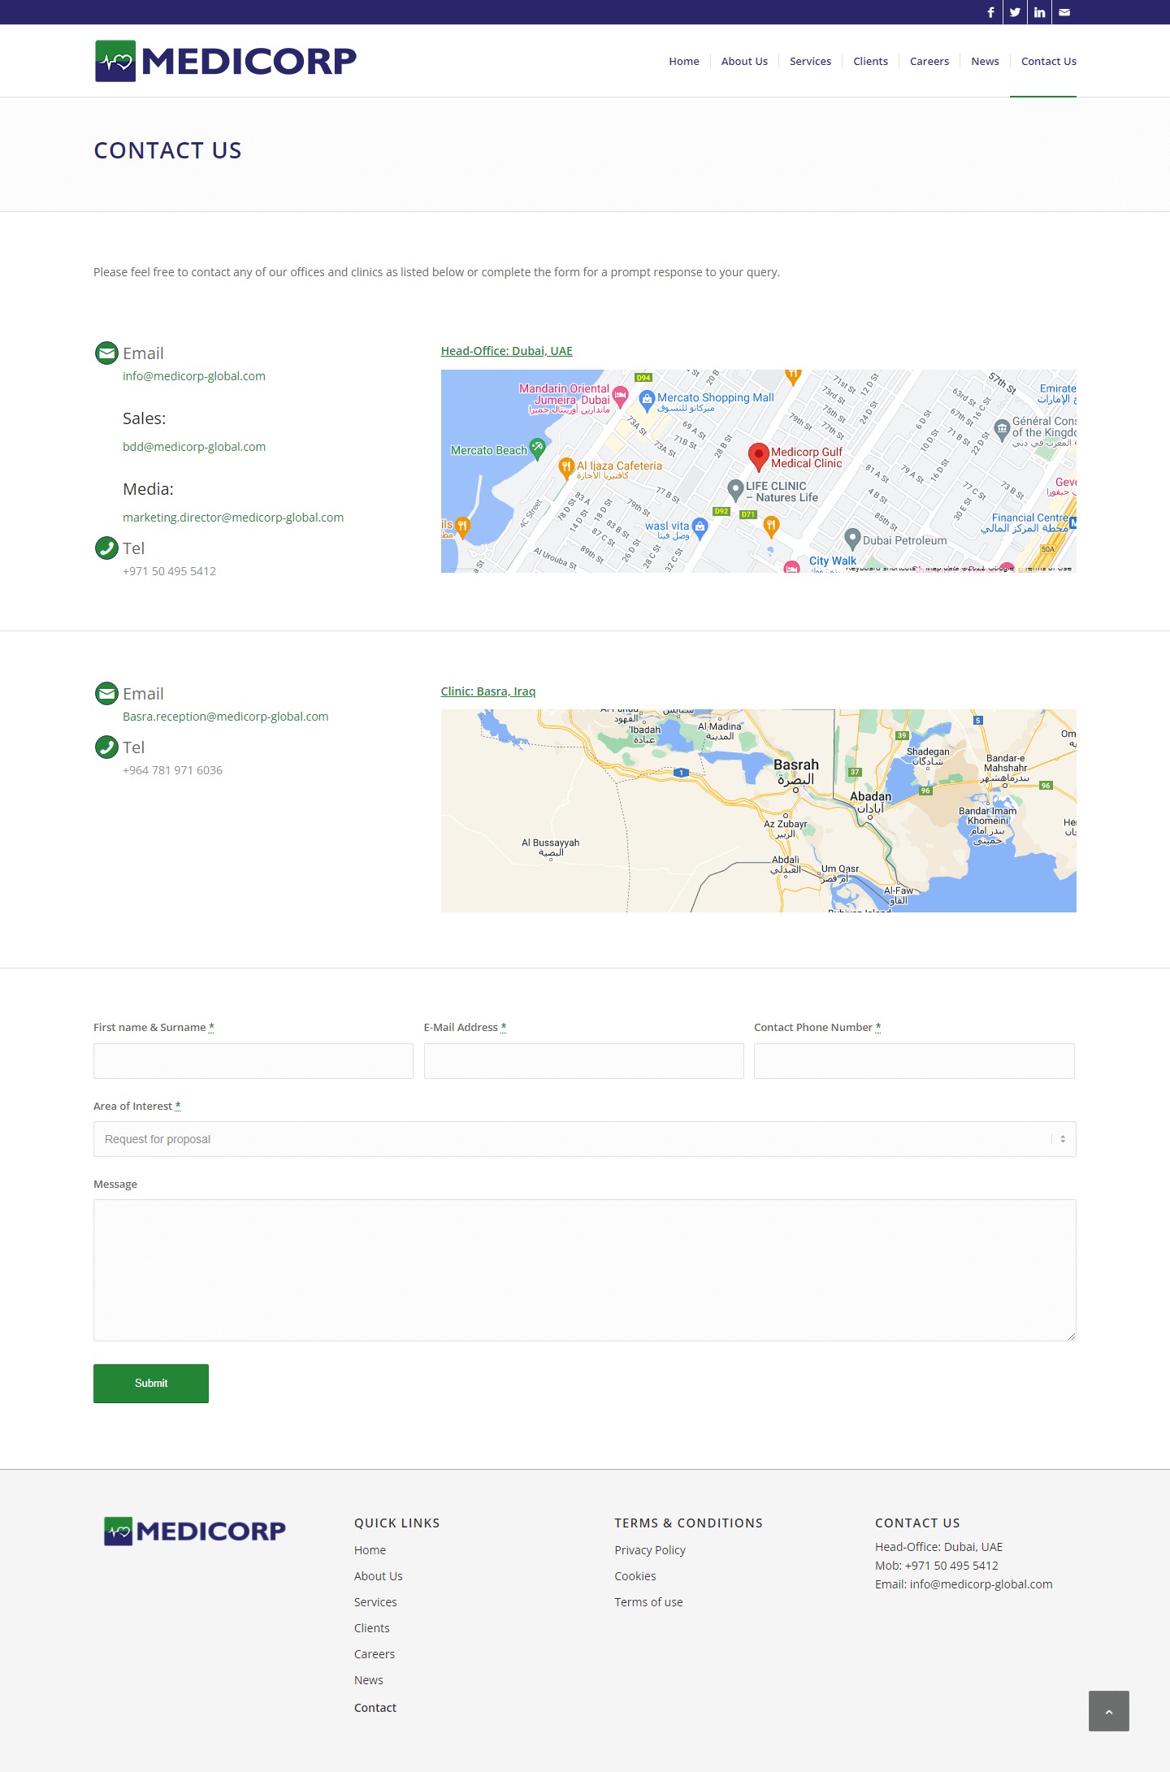
Task: Submit the contact form
Action: pos(151,1383)
